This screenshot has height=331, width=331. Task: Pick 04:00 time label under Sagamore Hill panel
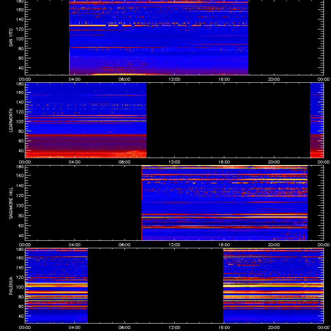[75, 245]
